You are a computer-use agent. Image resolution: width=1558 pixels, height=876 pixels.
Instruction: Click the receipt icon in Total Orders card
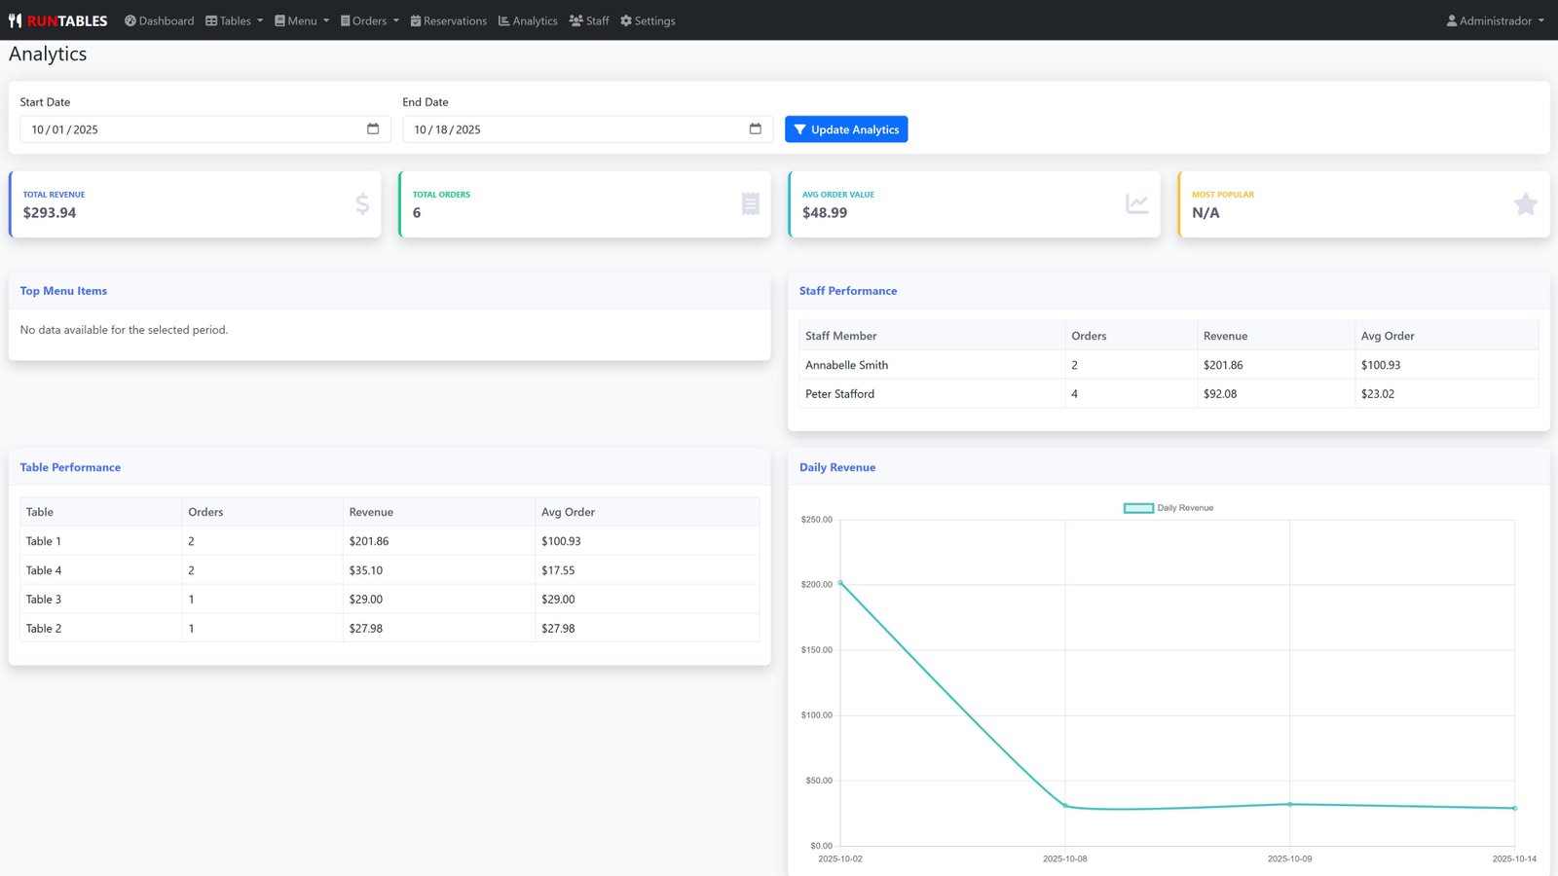[x=750, y=203]
